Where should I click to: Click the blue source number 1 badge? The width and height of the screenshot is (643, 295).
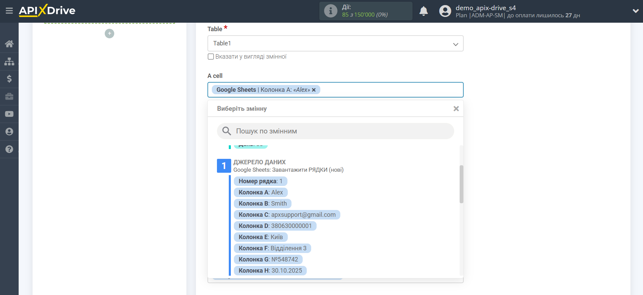click(224, 166)
